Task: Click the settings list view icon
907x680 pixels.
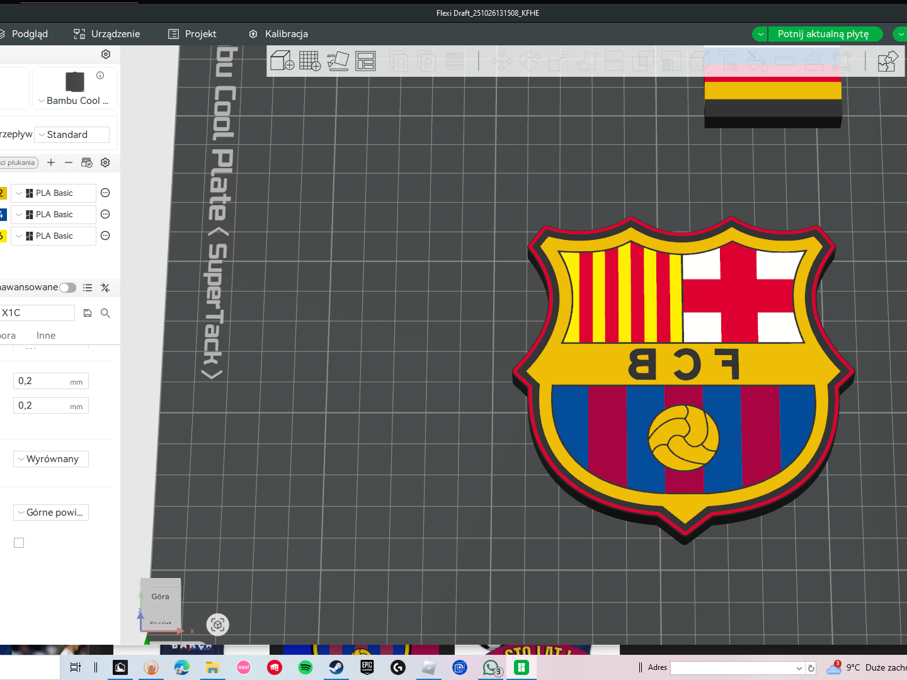Action: 88,288
